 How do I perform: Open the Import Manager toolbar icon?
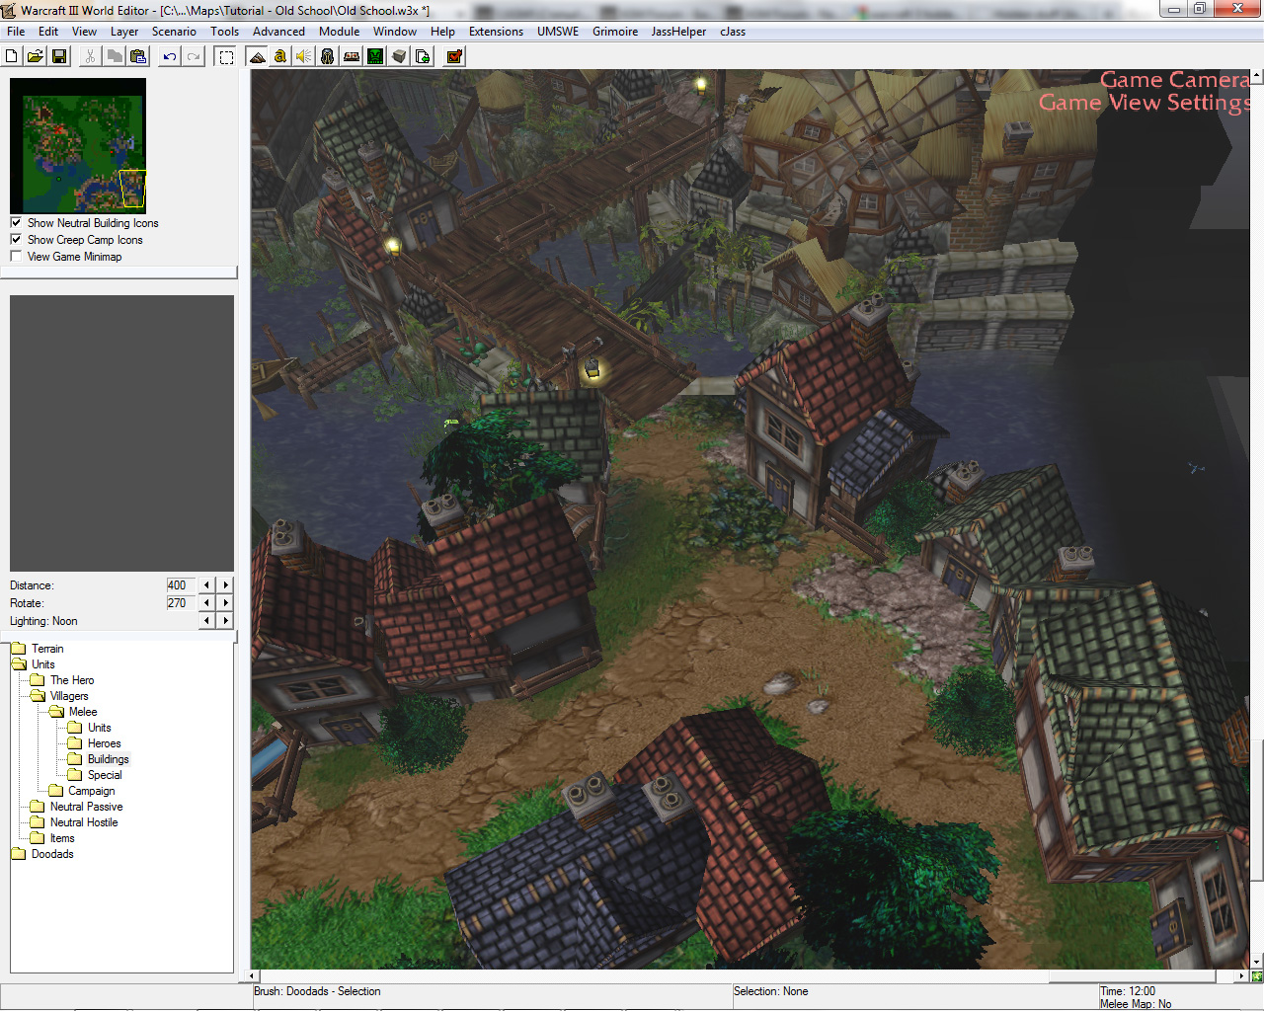click(423, 56)
